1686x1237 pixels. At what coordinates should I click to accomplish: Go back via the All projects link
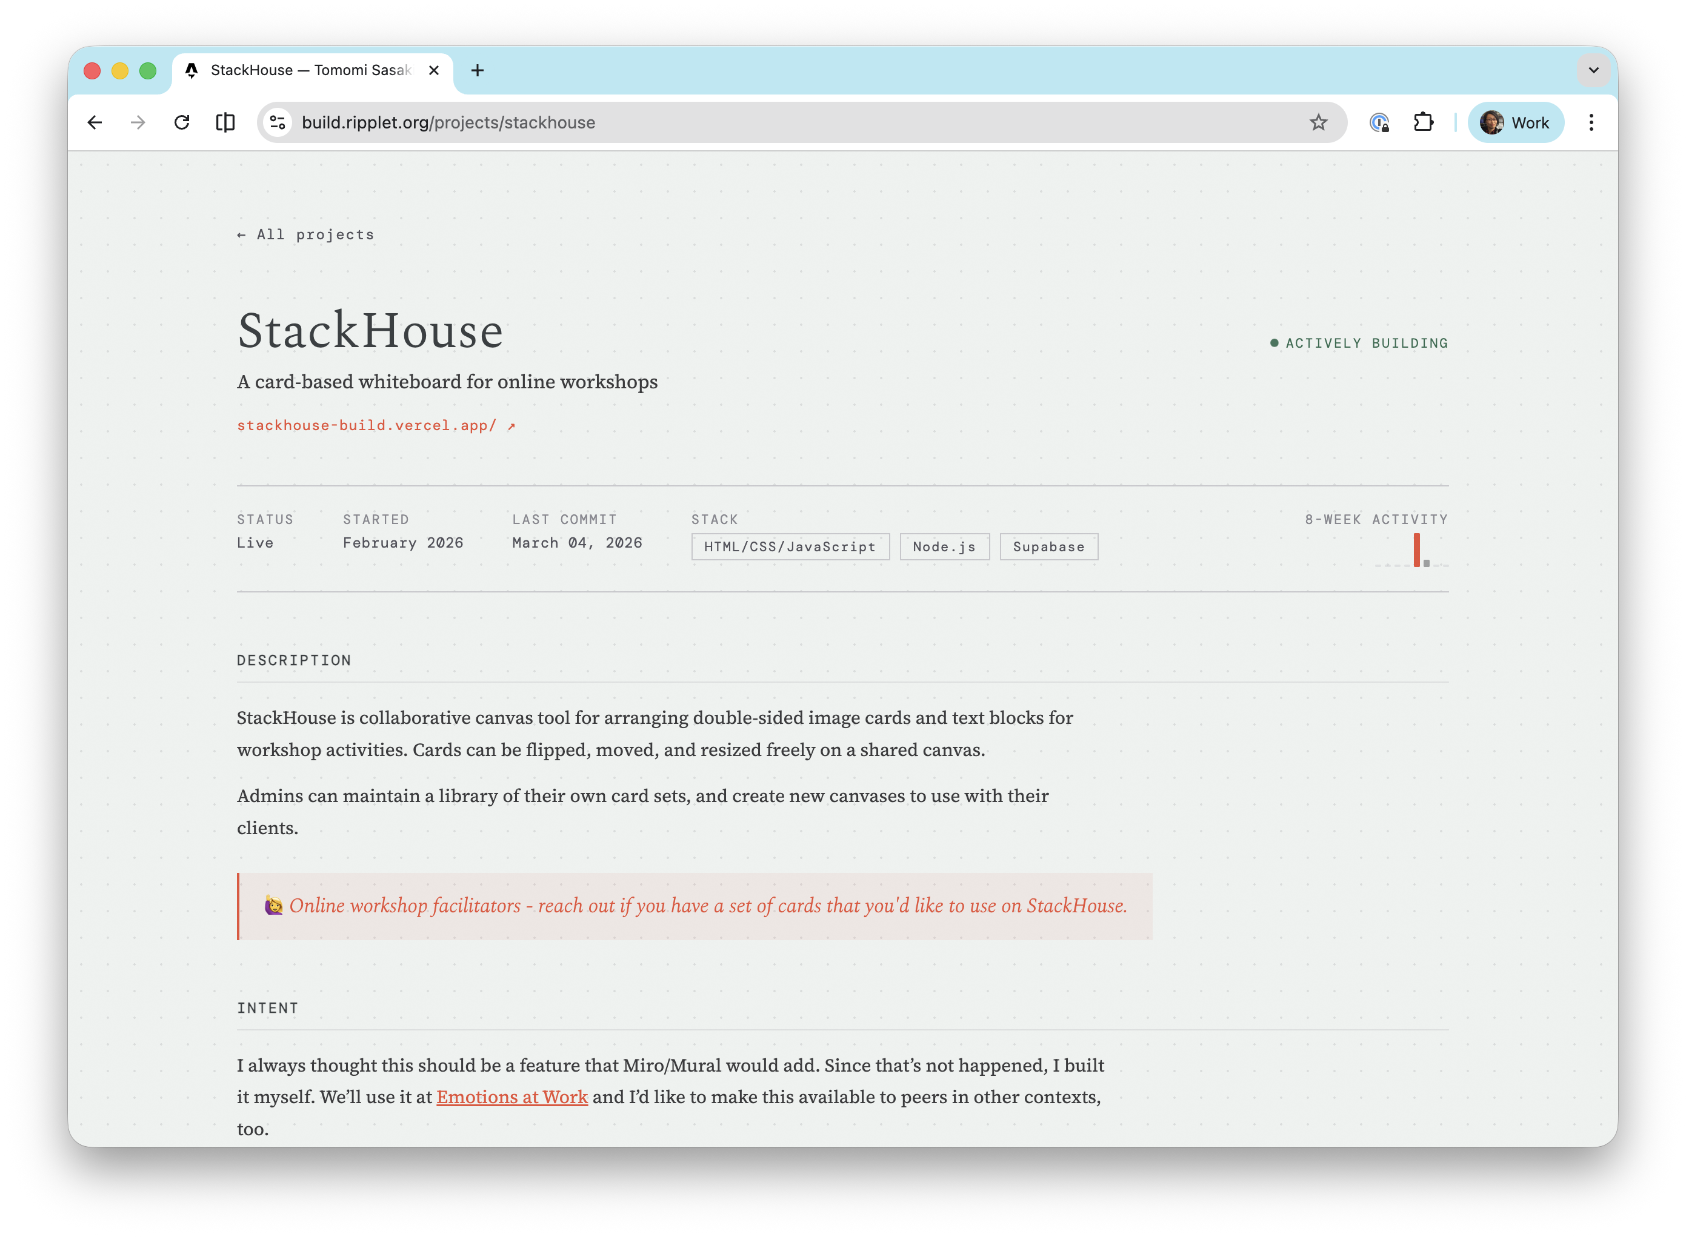305,234
